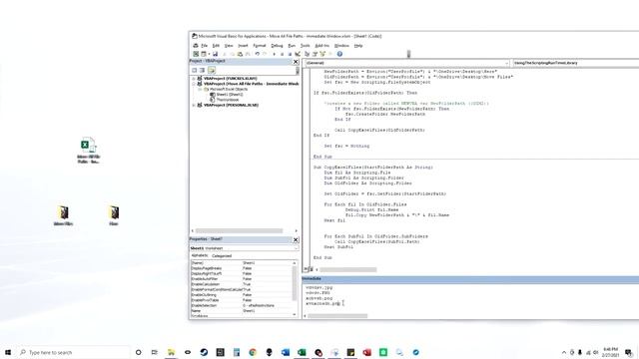
Task: Close the Project Explorer panel
Action: tap(296, 62)
